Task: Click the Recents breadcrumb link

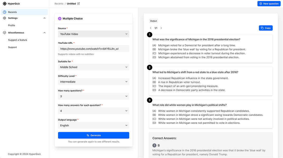Action: (59, 4)
